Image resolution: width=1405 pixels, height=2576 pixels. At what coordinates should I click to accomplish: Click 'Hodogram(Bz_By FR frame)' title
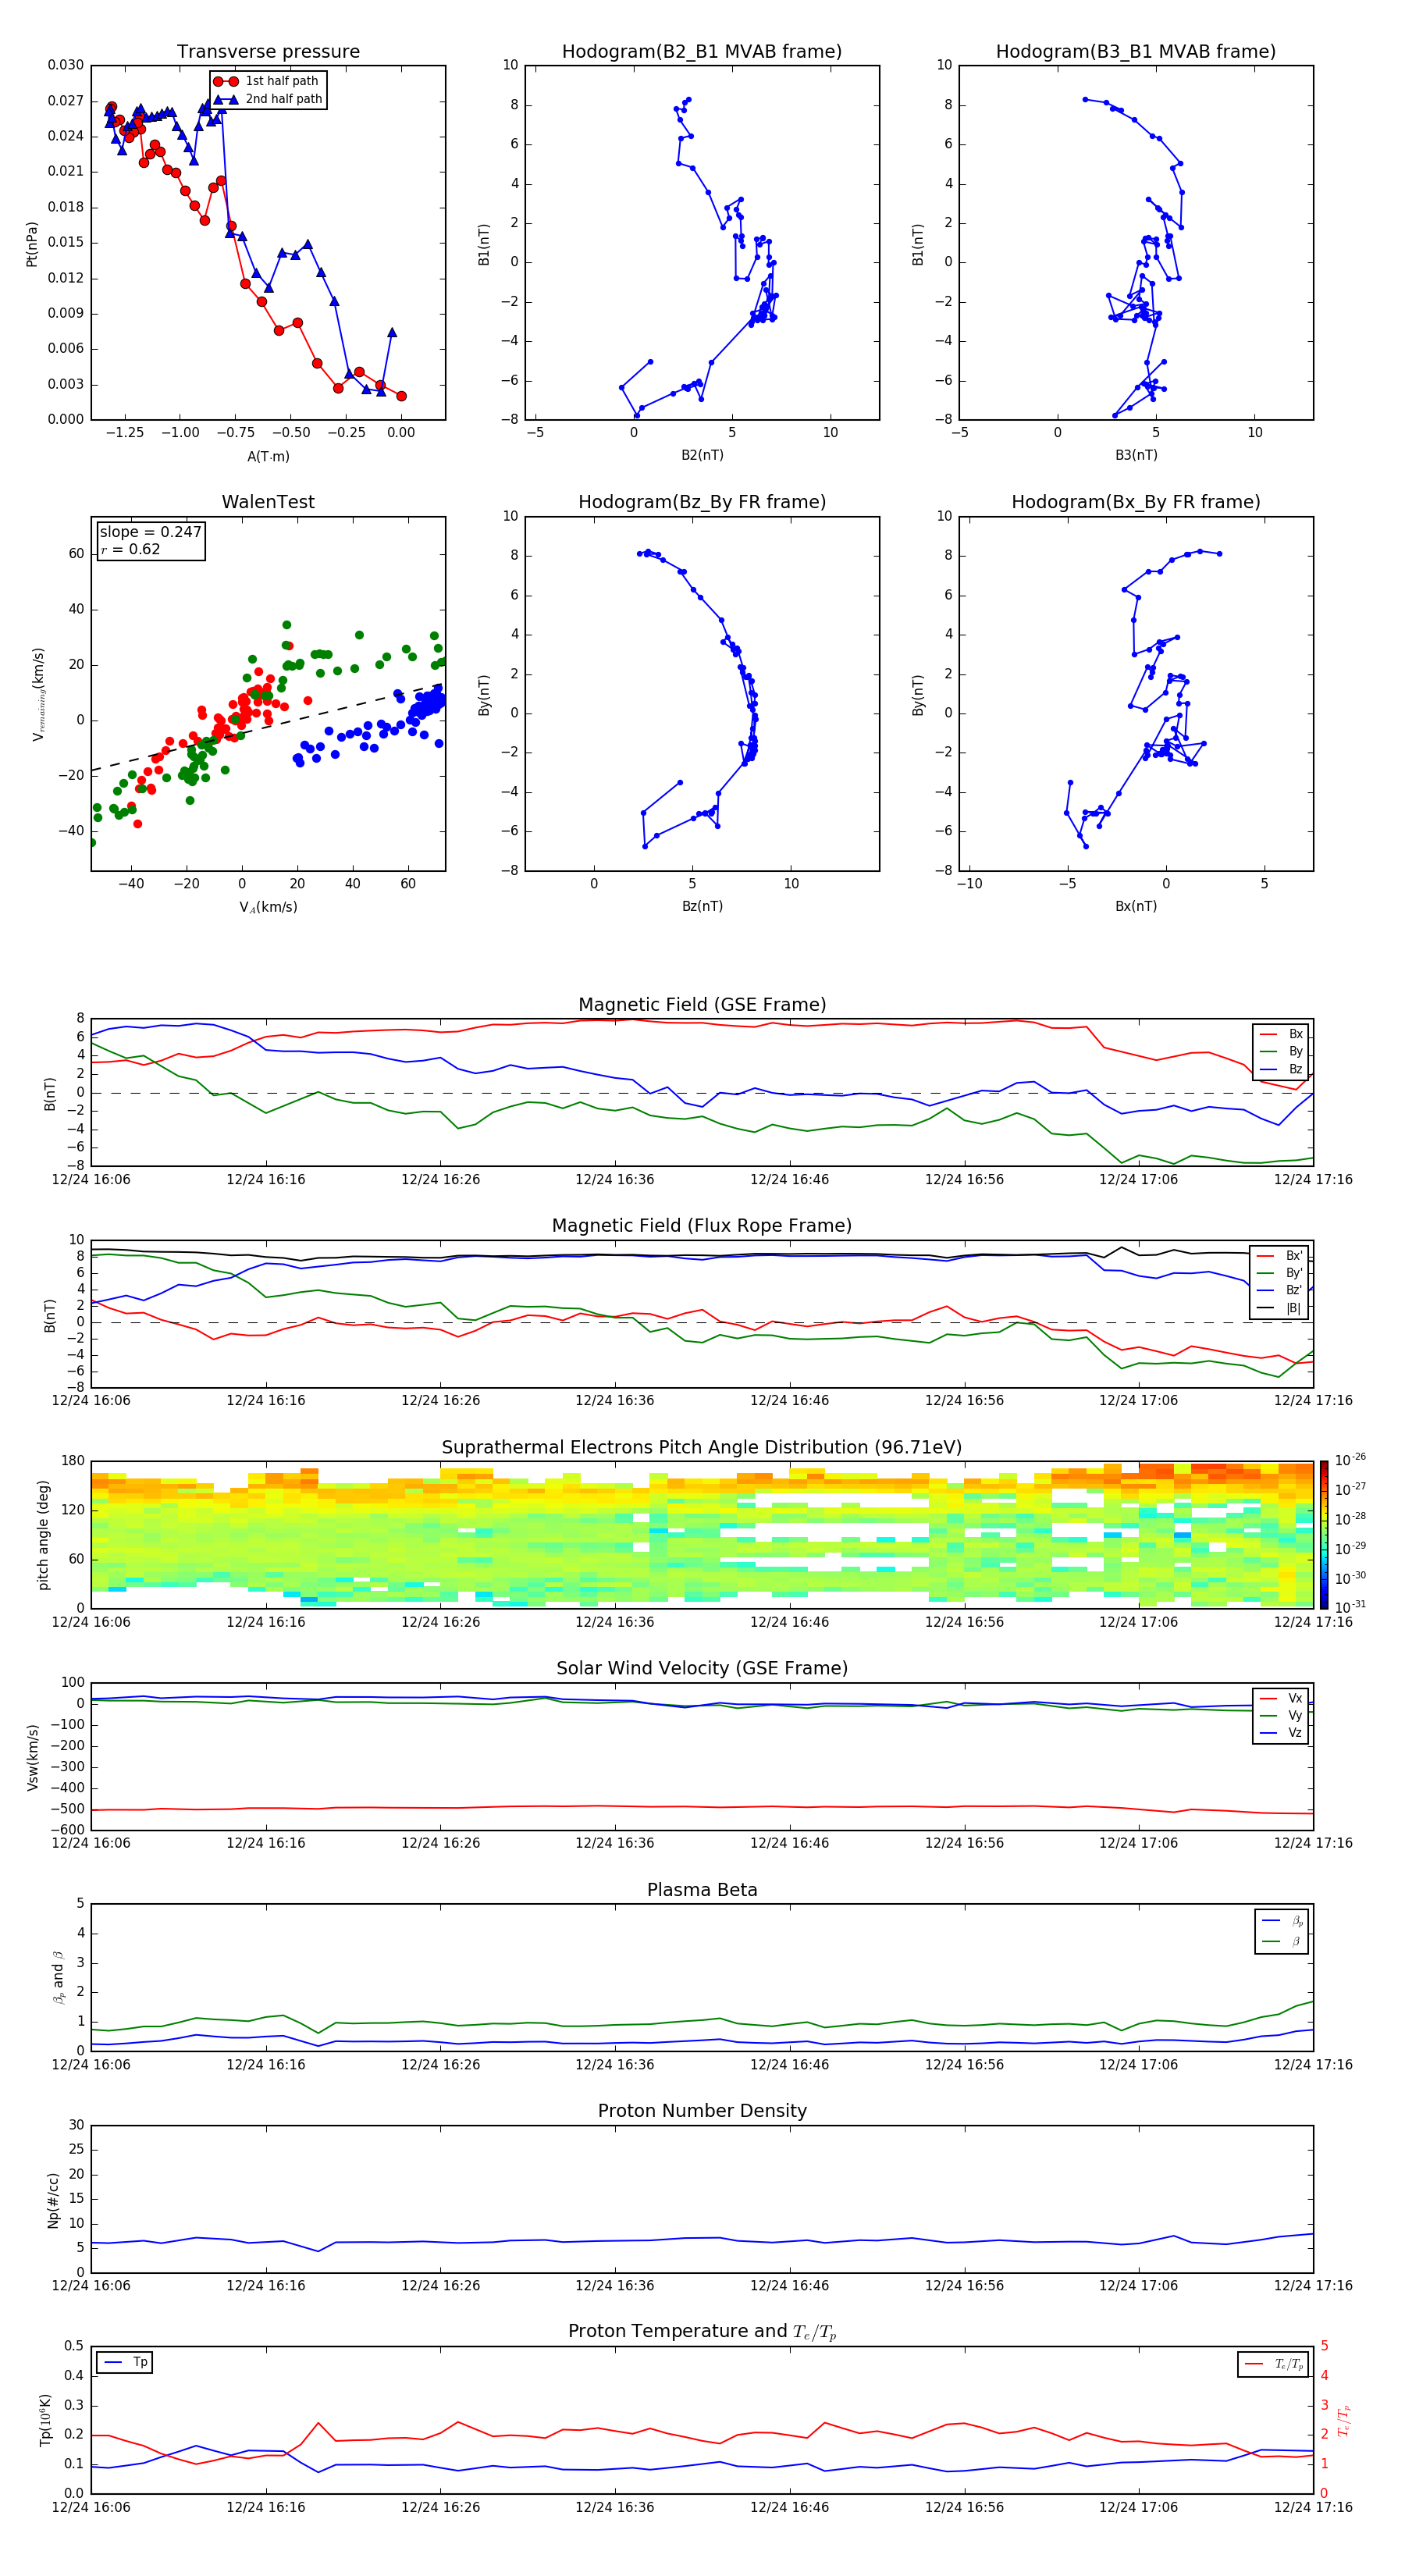702,502
